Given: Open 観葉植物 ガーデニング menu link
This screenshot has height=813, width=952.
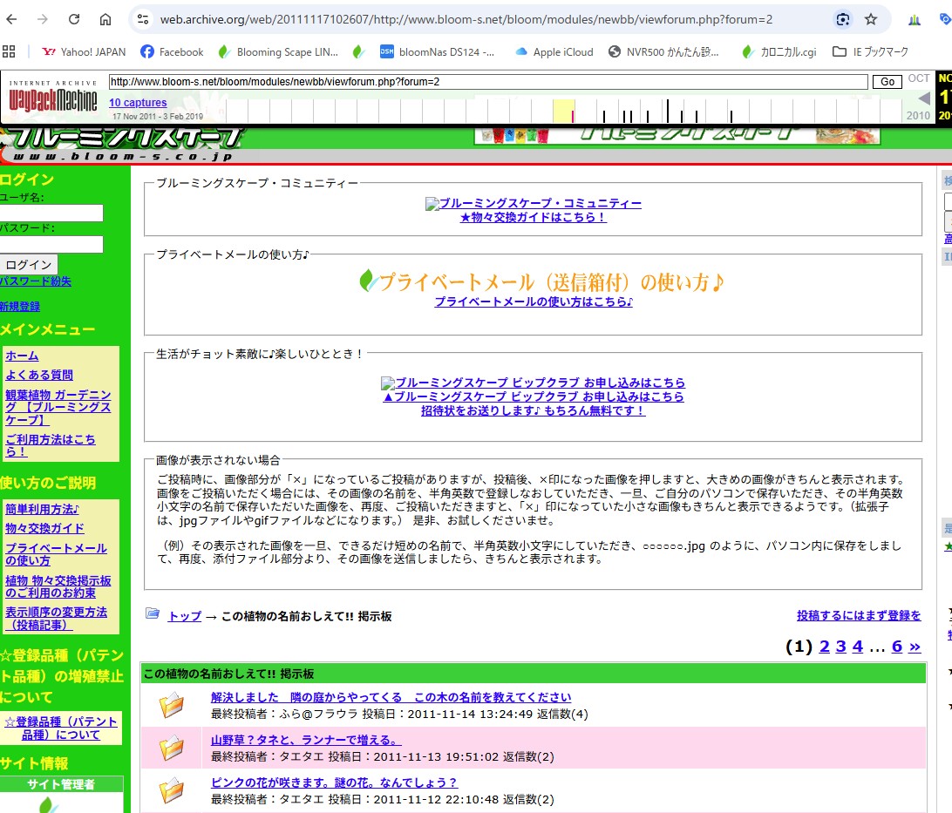Looking at the screenshot, I should point(58,407).
